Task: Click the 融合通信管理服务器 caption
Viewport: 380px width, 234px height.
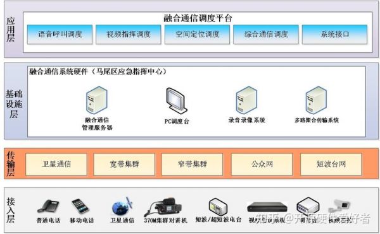Action: pyautogui.click(x=97, y=124)
